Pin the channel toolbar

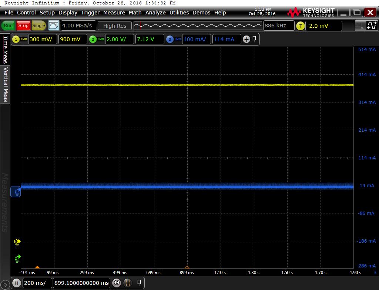click(254, 39)
